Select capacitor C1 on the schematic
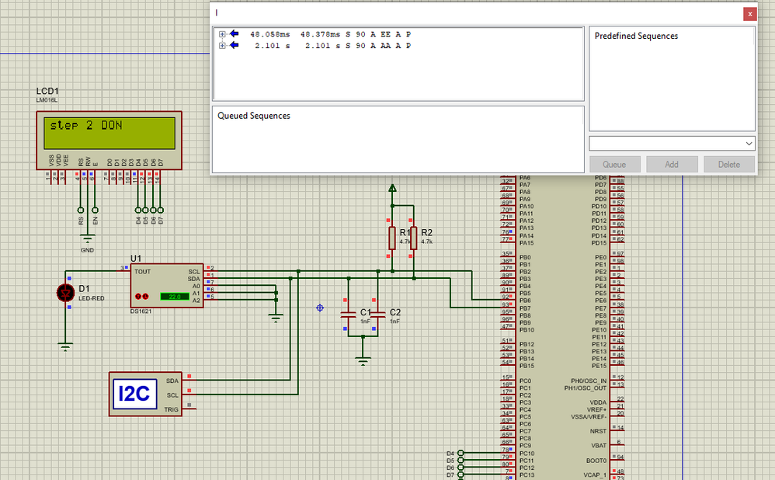775x480 pixels. coord(349,315)
